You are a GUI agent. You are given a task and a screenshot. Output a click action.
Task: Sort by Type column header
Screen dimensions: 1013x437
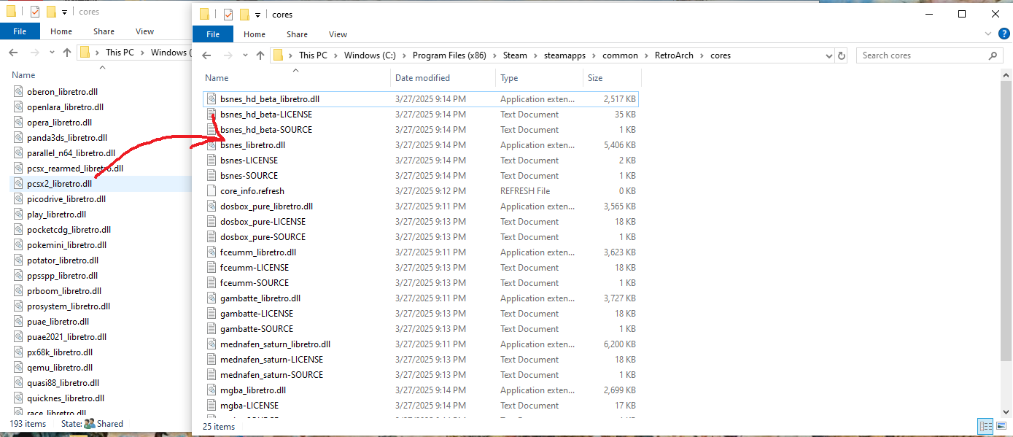(509, 78)
